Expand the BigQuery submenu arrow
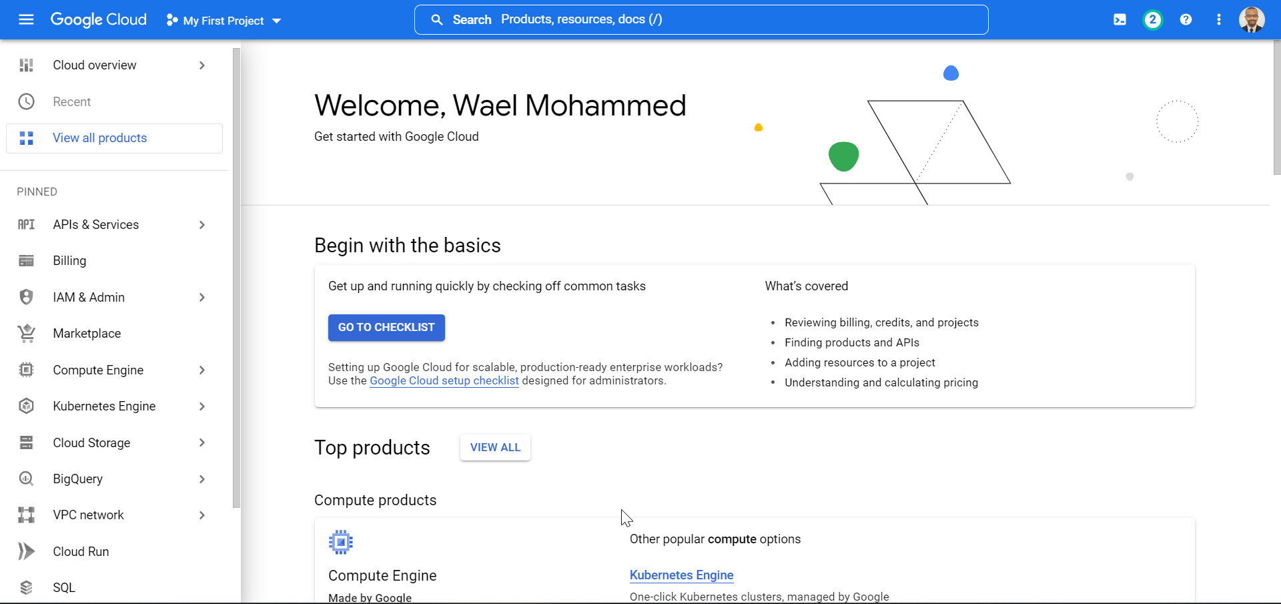 202,479
